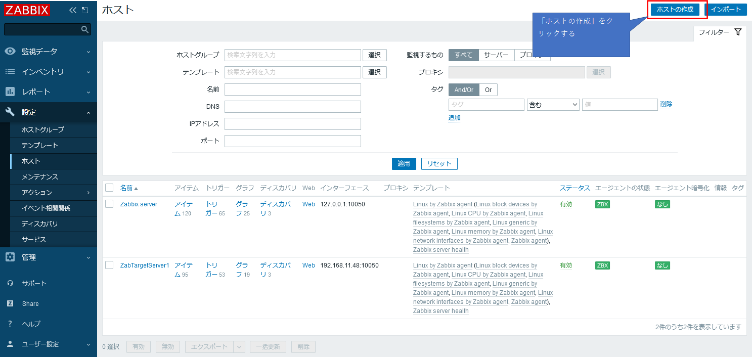Click the person icon for ユーザー設定

pyautogui.click(x=10, y=344)
